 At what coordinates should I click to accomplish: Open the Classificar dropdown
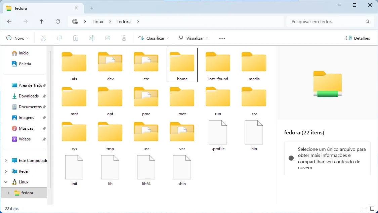tap(153, 38)
